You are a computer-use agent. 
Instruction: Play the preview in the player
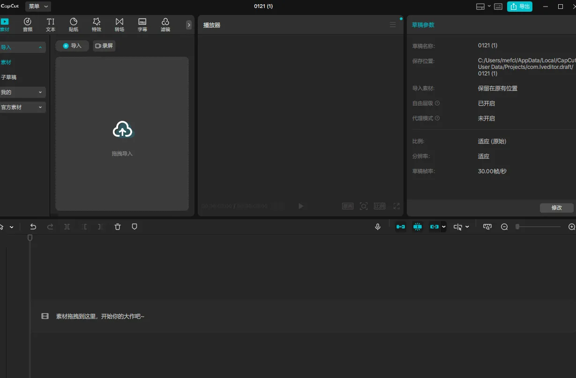pyautogui.click(x=301, y=206)
